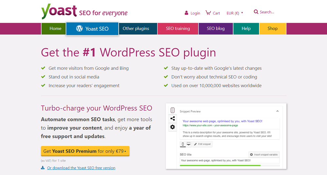
Task: Open the EUR currency dropdown
Action: click(235, 13)
